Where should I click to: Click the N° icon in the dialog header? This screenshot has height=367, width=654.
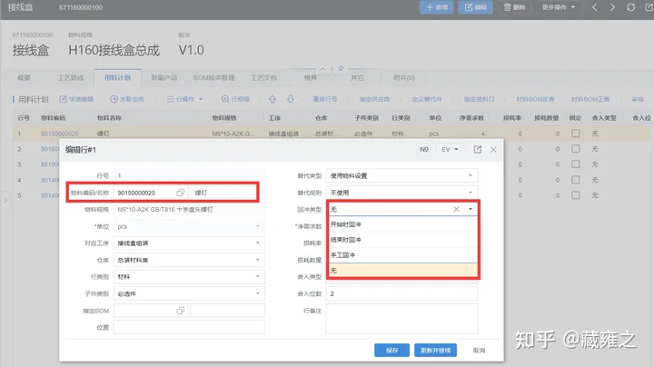tap(423, 149)
